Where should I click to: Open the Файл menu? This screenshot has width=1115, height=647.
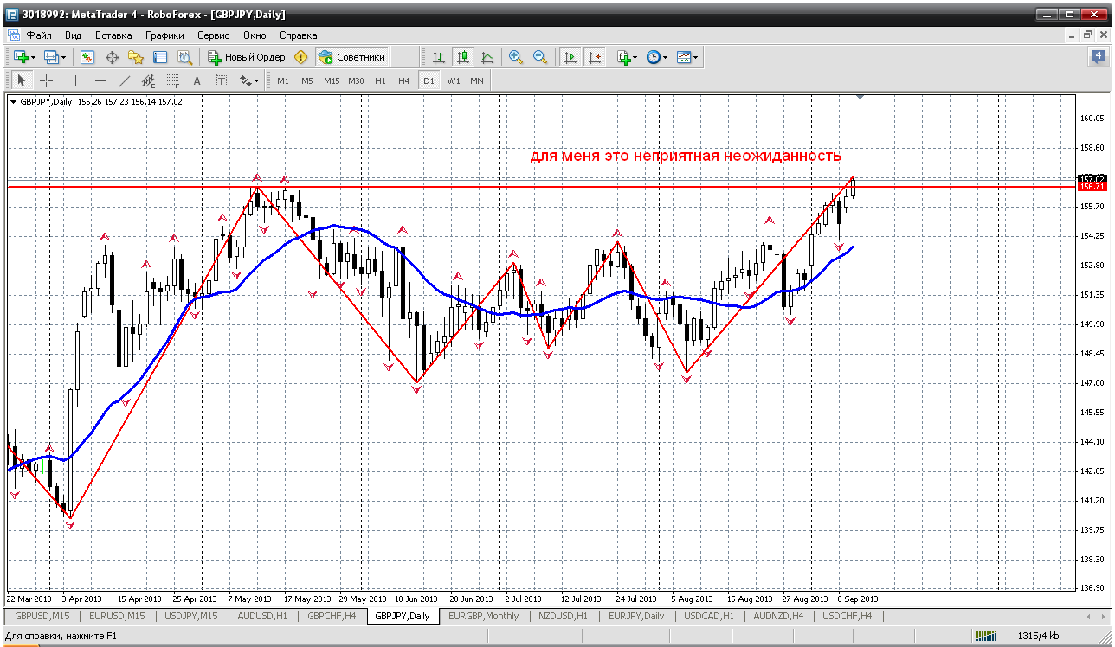(x=39, y=35)
